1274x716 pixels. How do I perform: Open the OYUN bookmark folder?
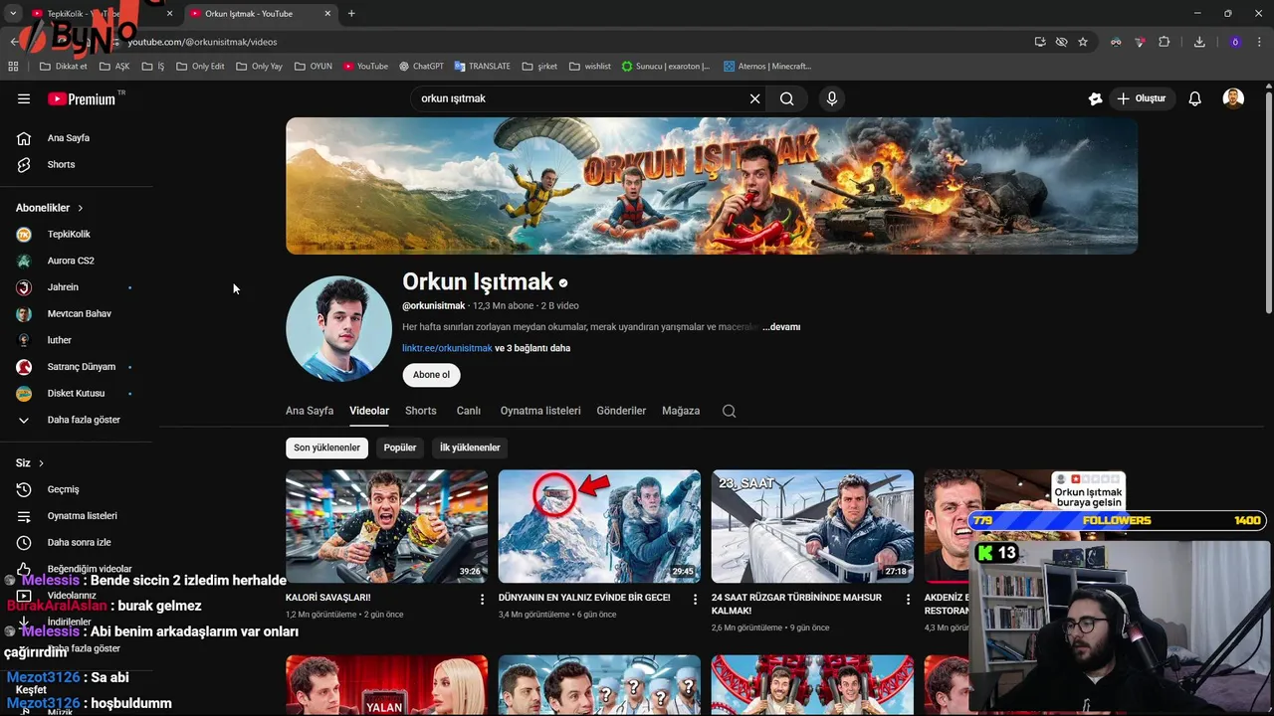313,67
